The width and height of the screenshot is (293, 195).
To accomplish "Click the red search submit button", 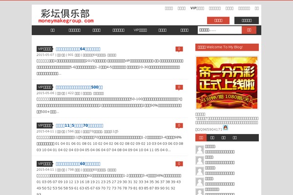I will (249, 30).
